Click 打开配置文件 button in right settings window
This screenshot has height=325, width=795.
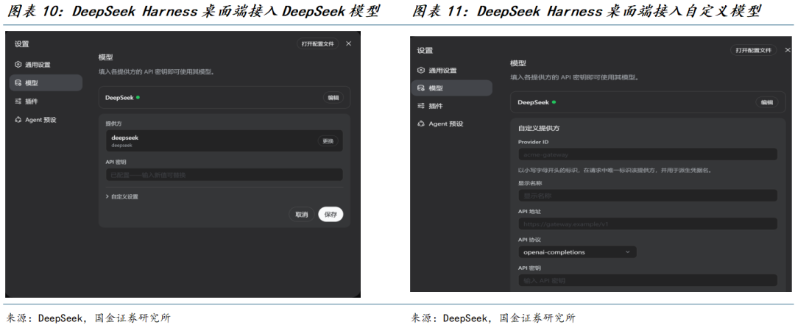(x=754, y=50)
